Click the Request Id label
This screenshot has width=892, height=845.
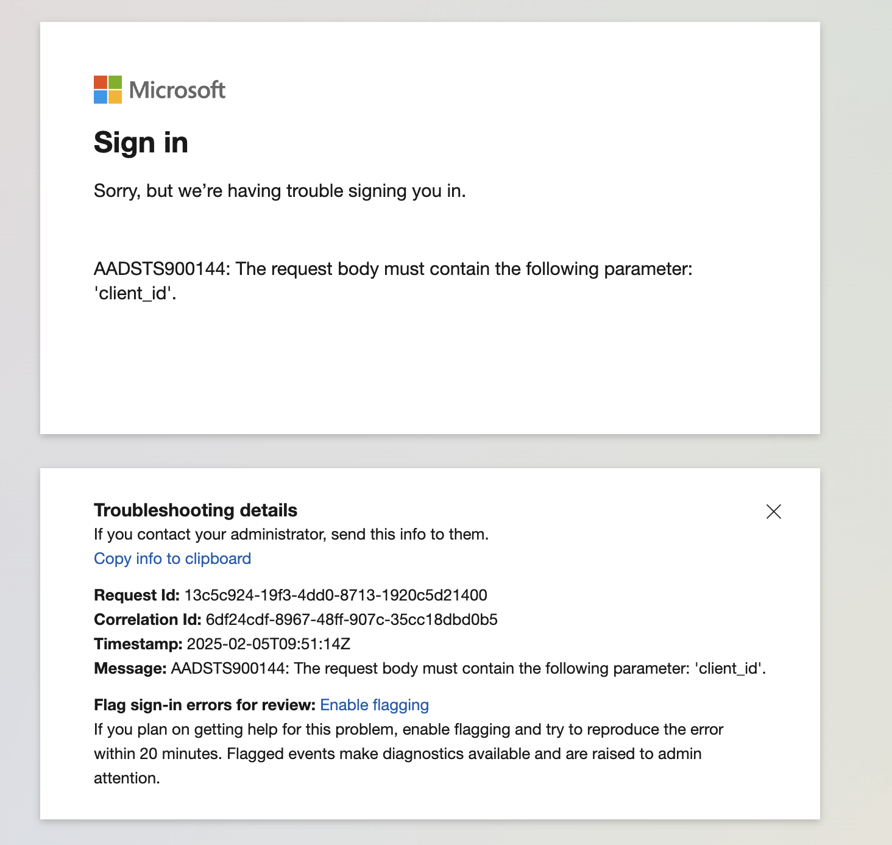click(136, 596)
